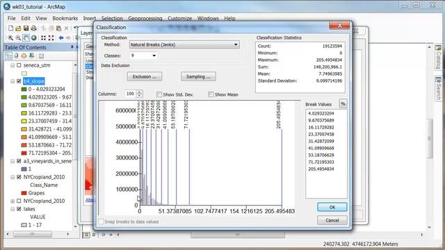The image size is (445, 250).
Task: Click the Fixed Zoom Out arrows icon
Action: click(x=51, y=37)
